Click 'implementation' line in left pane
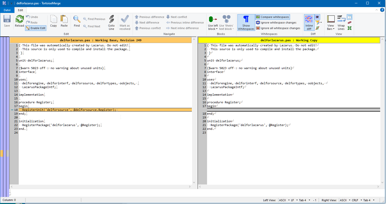The width and height of the screenshot is (386, 204). [31, 95]
